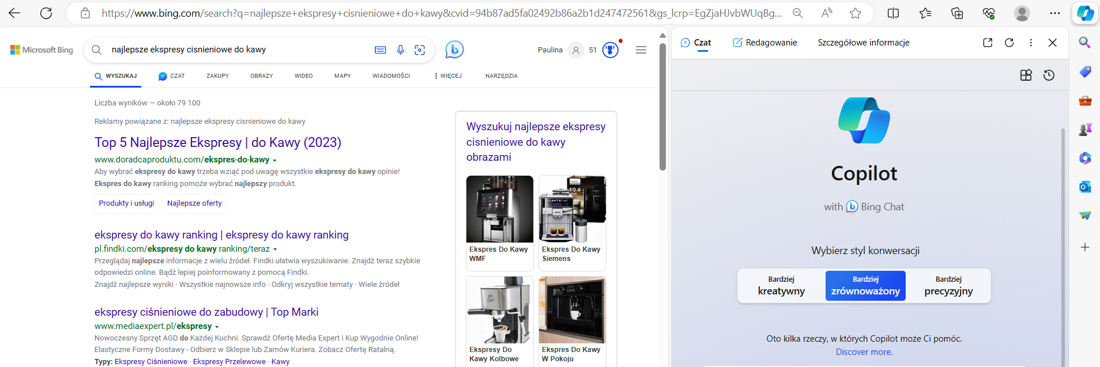Viewport: 1100px width, 367px height.
Task: Open Top 5 Najlepsze Ekspresy result
Action: pos(218,142)
